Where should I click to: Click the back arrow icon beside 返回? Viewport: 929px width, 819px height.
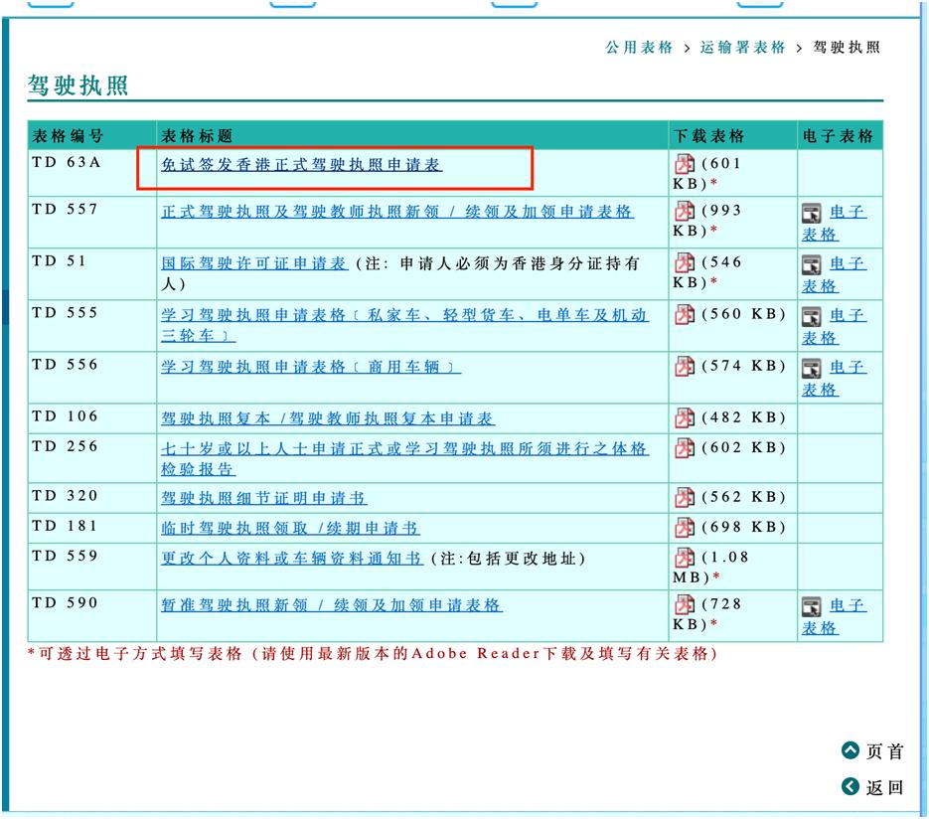pos(851,786)
